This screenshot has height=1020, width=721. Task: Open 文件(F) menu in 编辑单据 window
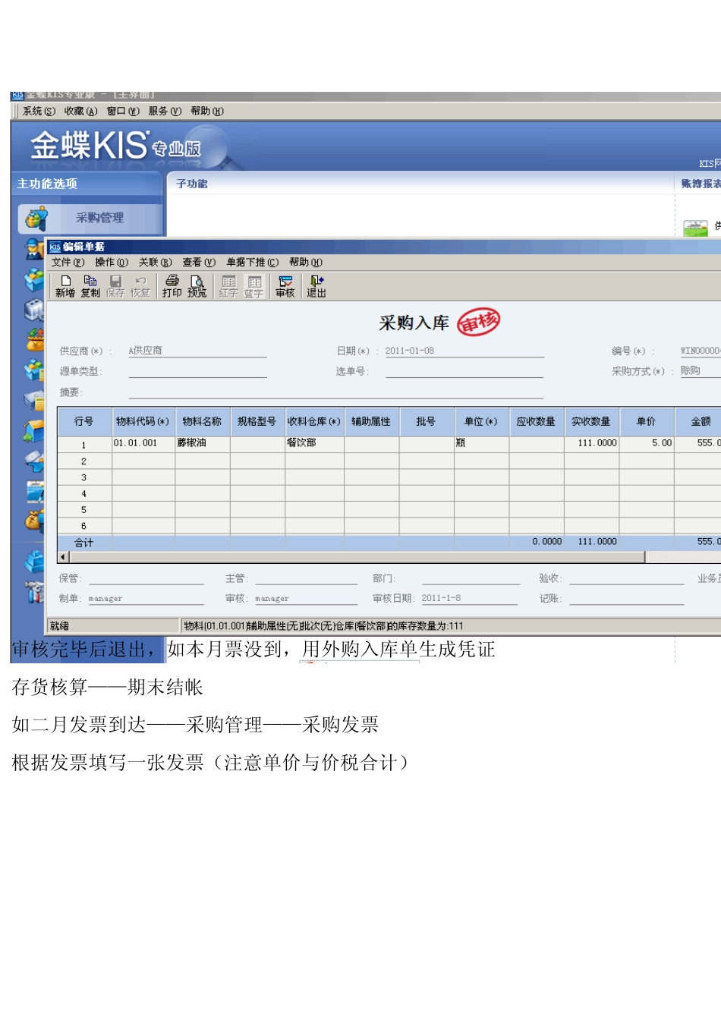(x=68, y=263)
